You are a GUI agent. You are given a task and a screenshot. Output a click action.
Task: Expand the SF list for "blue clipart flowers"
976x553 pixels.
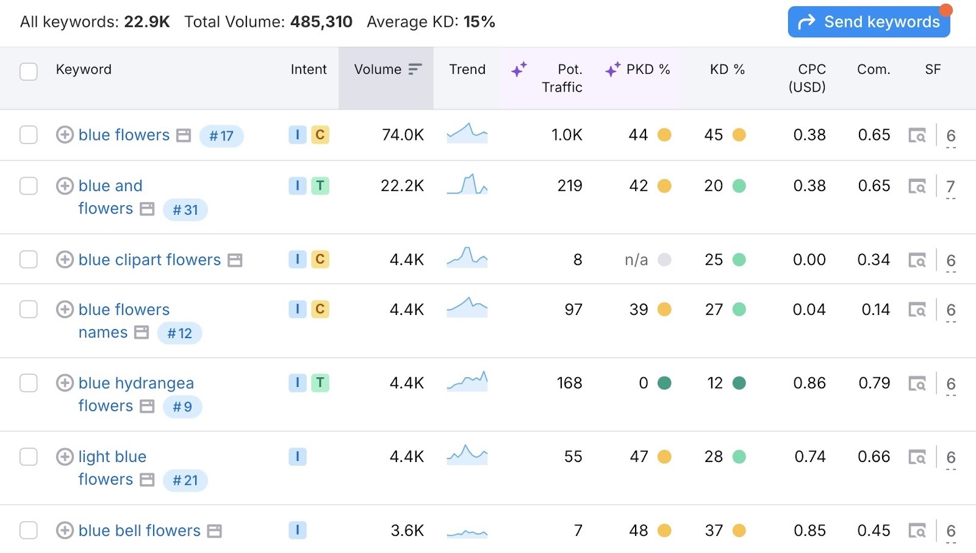tap(950, 259)
